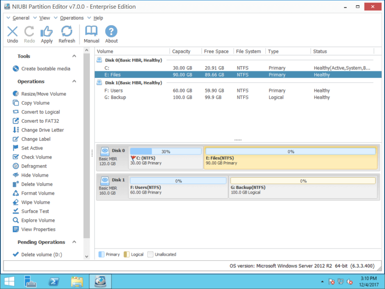Sort by File System column header
Image resolution: width=385 pixels, height=289 pixels.
249,51
